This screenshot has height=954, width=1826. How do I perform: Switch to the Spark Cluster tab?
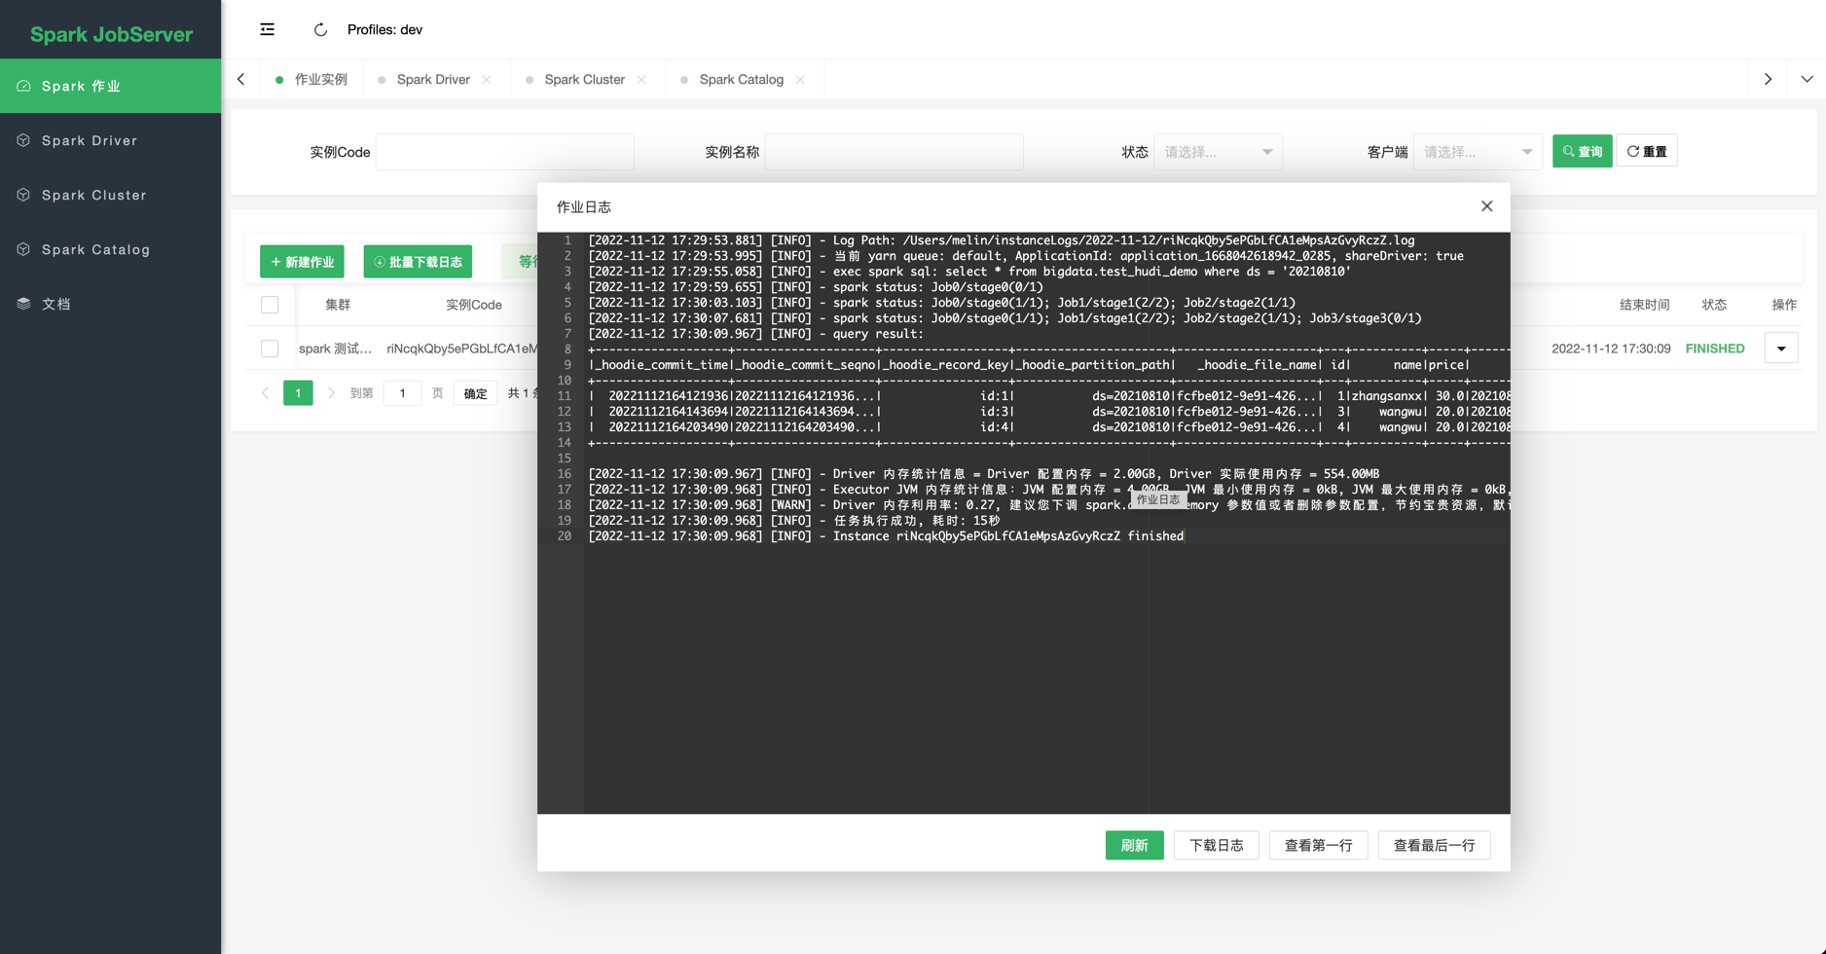pos(584,80)
